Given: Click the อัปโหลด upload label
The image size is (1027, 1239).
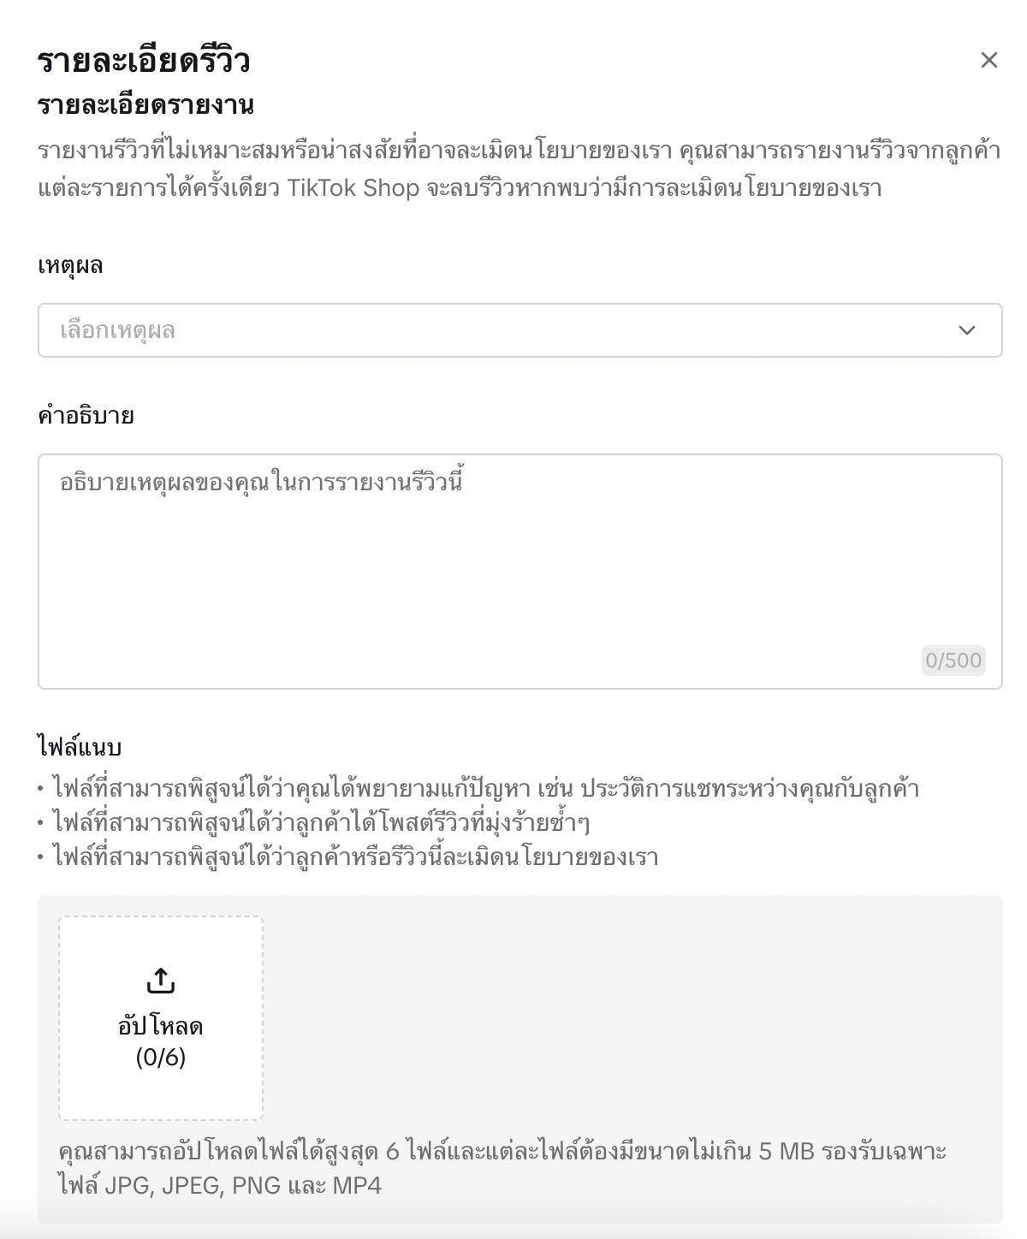Looking at the screenshot, I should [161, 1026].
